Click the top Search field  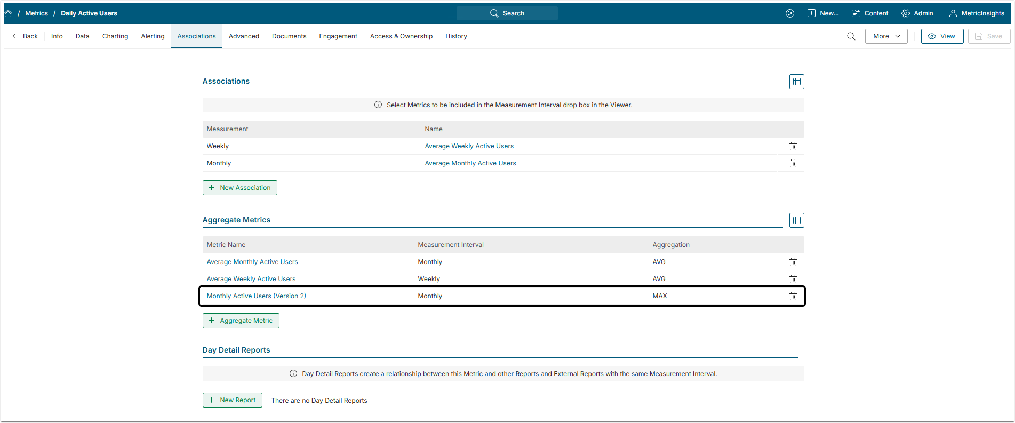[x=507, y=13]
